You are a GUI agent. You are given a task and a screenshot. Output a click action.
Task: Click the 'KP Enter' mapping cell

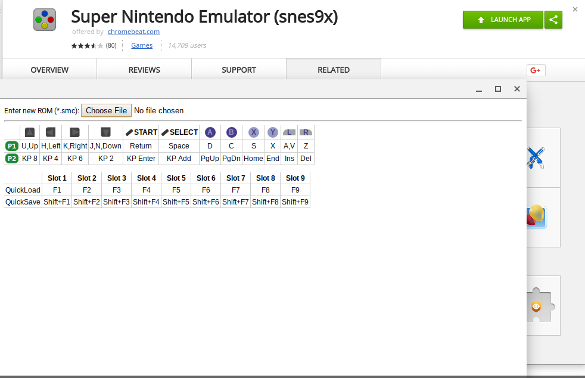(x=141, y=159)
